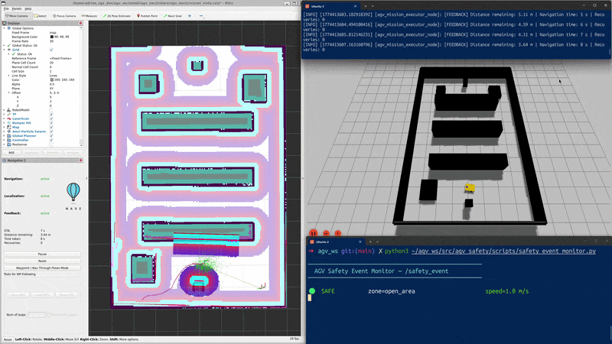Click the Realsense display icon

click(x=9, y=144)
